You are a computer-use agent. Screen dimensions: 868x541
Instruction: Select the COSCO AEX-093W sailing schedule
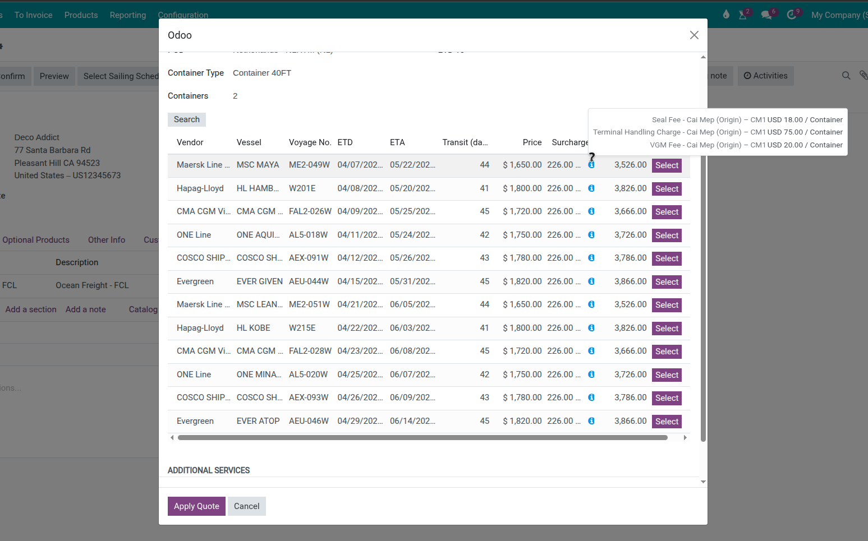click(667, 398)
